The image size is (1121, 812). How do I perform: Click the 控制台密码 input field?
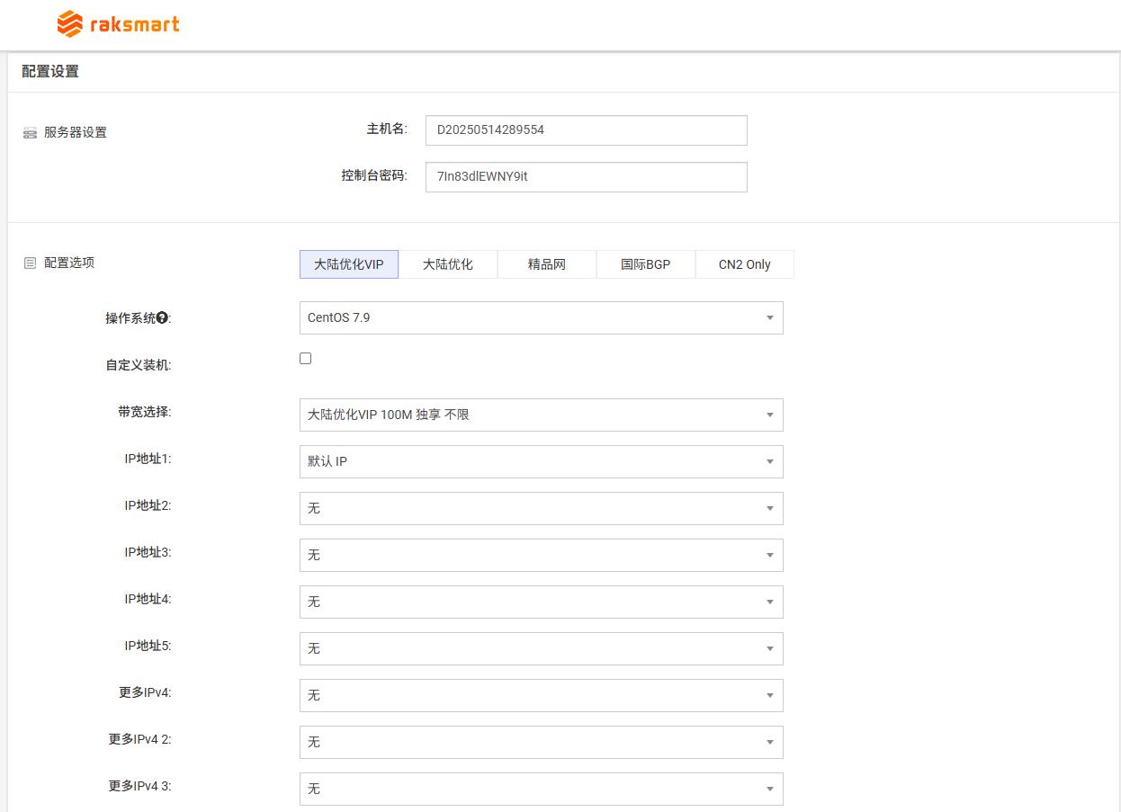[x=586, y=176]
